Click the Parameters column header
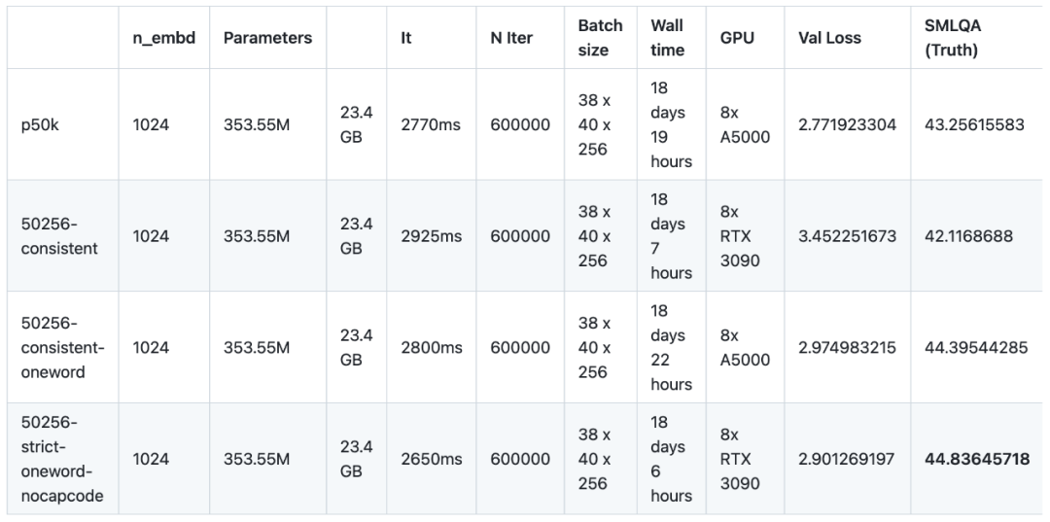The image size is (1050, 522). coord(268,38)
